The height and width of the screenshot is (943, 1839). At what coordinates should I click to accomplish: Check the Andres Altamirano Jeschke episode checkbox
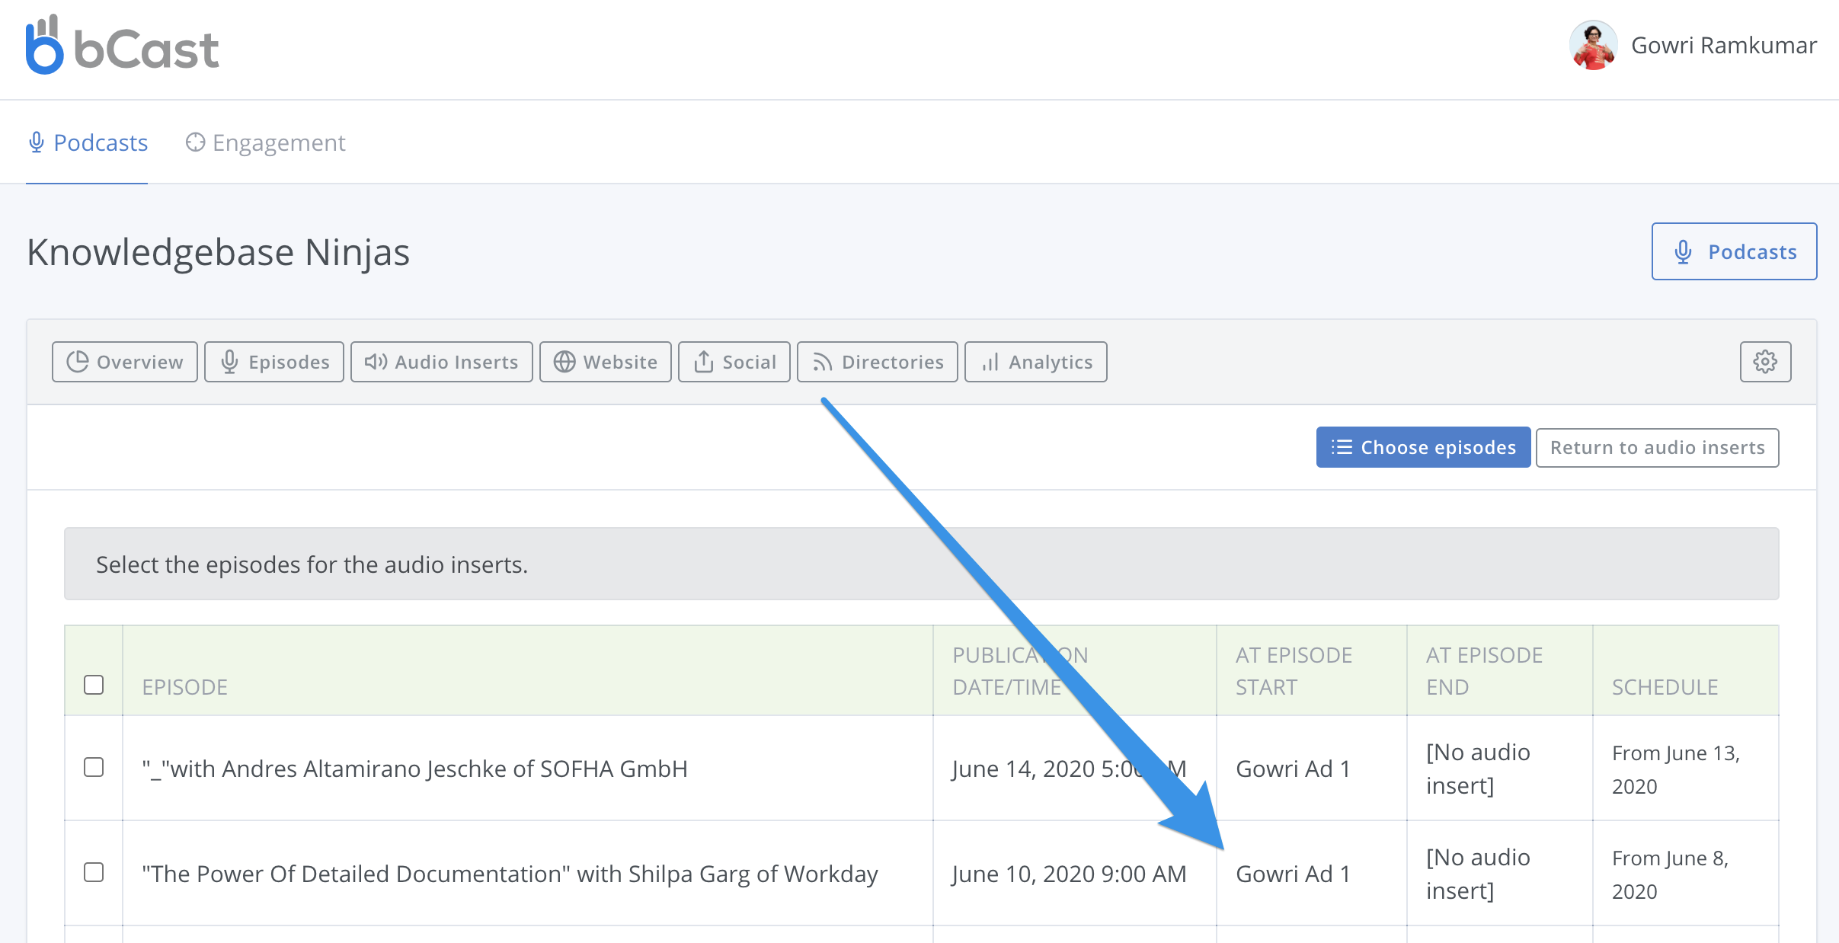[94, 767]
